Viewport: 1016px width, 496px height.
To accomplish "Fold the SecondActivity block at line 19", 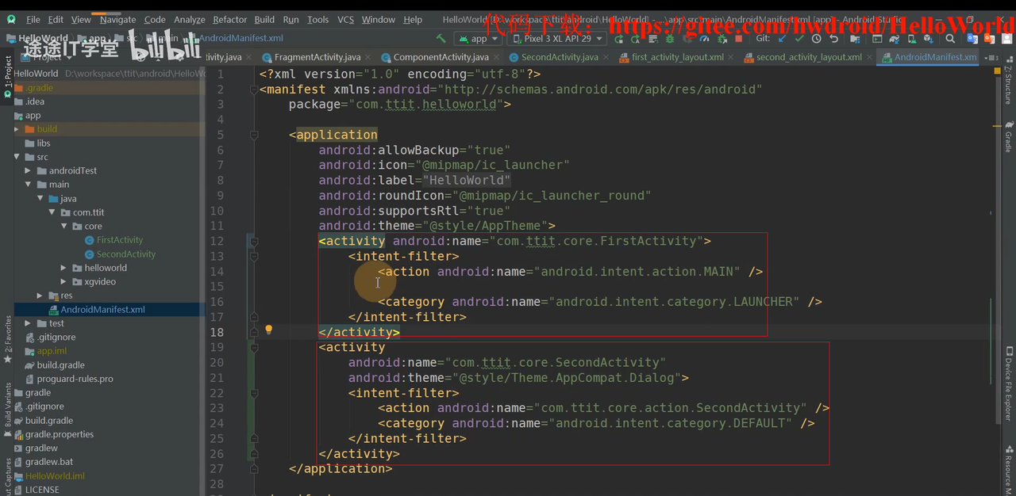I will (x=254, y=347).
